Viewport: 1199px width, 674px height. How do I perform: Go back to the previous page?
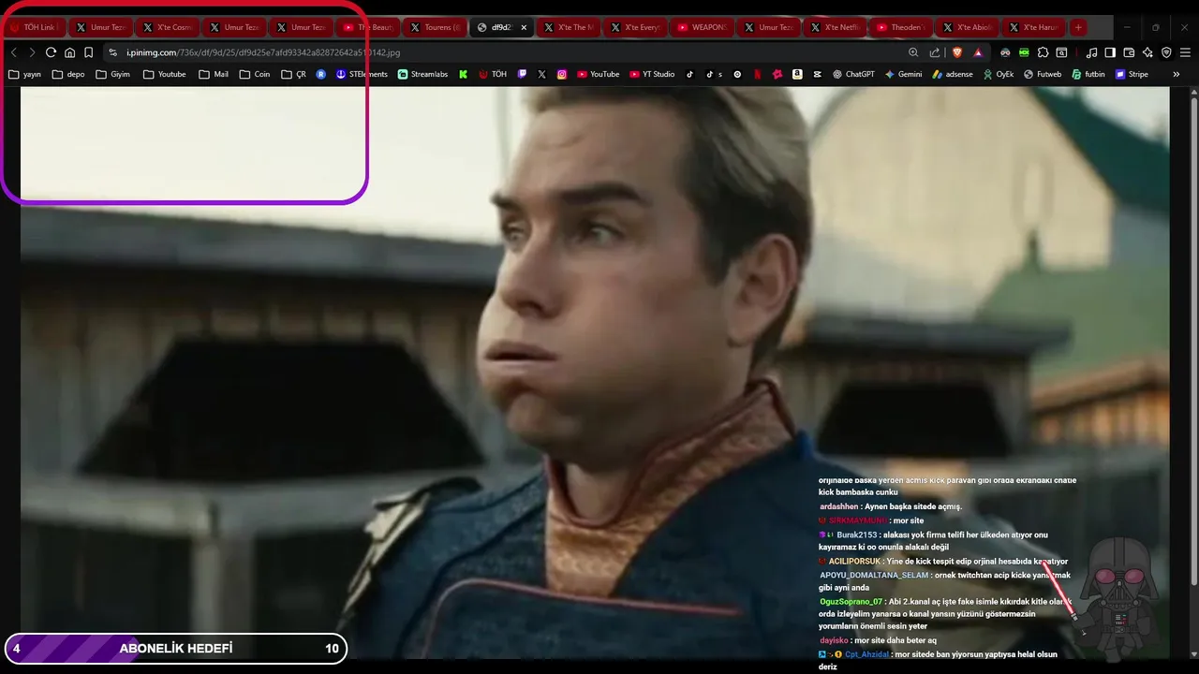tap(13, 52)
